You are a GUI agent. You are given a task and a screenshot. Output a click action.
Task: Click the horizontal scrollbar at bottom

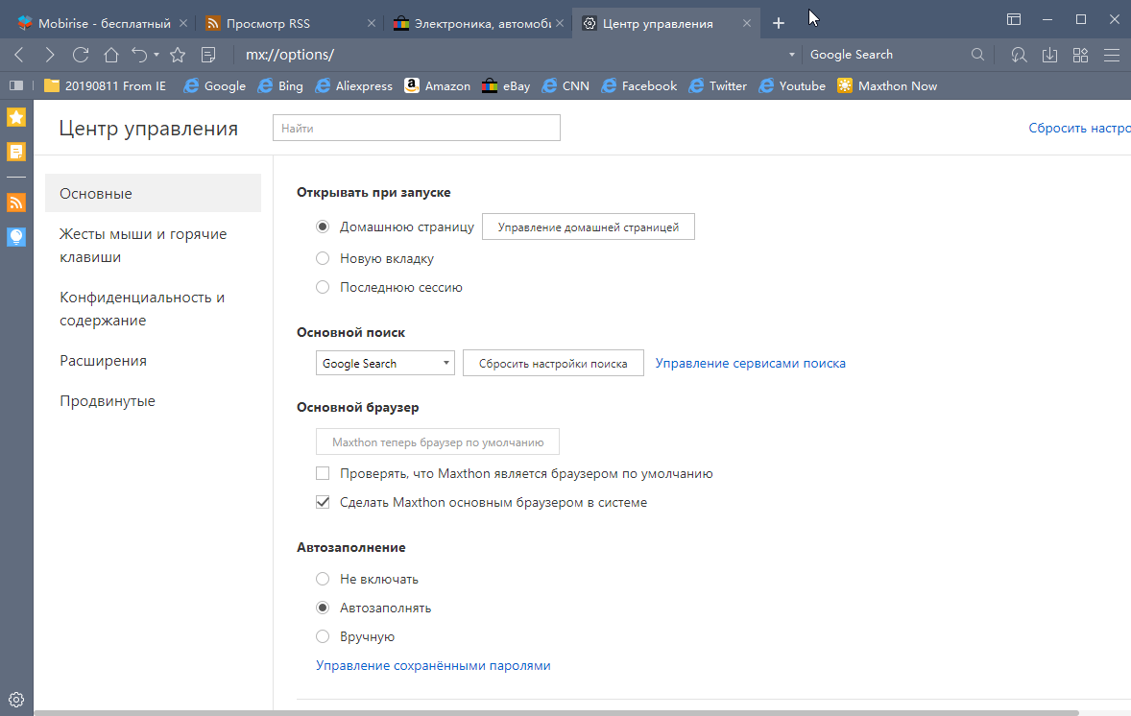[x=556, y=713]
